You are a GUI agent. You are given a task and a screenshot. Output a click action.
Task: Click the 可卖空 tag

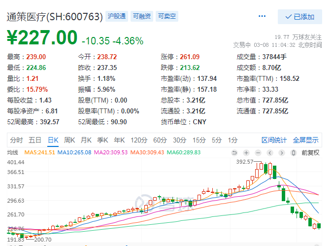point(167,16)
